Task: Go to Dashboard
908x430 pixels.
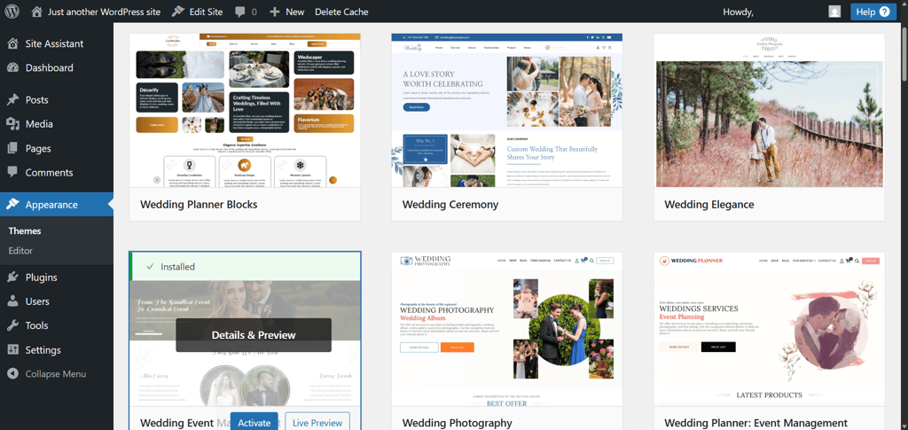Action: (x=50, y=67)
